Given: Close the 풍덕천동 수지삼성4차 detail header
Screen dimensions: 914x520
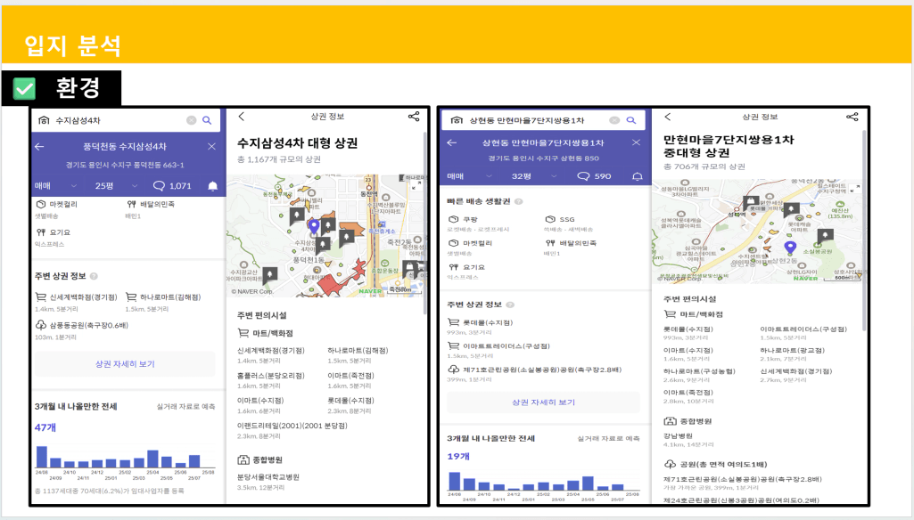Looking at the screenshot, I should [211, 147].
